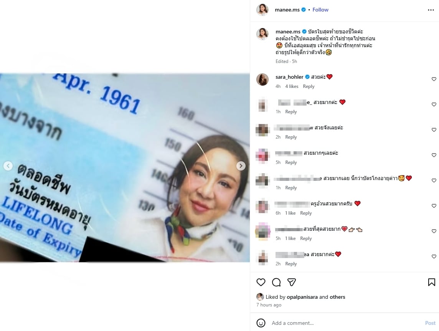Open more options three-dot menu
The height and width of the screenshot is (331, 439).
pyautogui.click(x=431, y=10)
